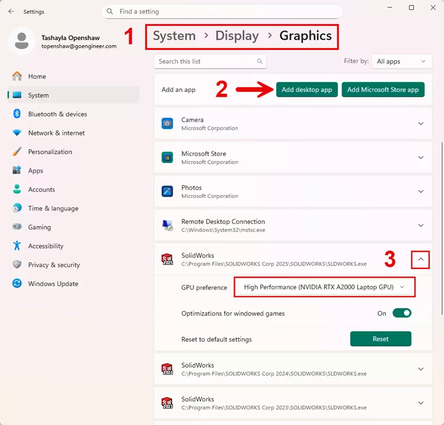
Task: Click the Remote Desktop Connection icon
Action: (x=167, y=225)
